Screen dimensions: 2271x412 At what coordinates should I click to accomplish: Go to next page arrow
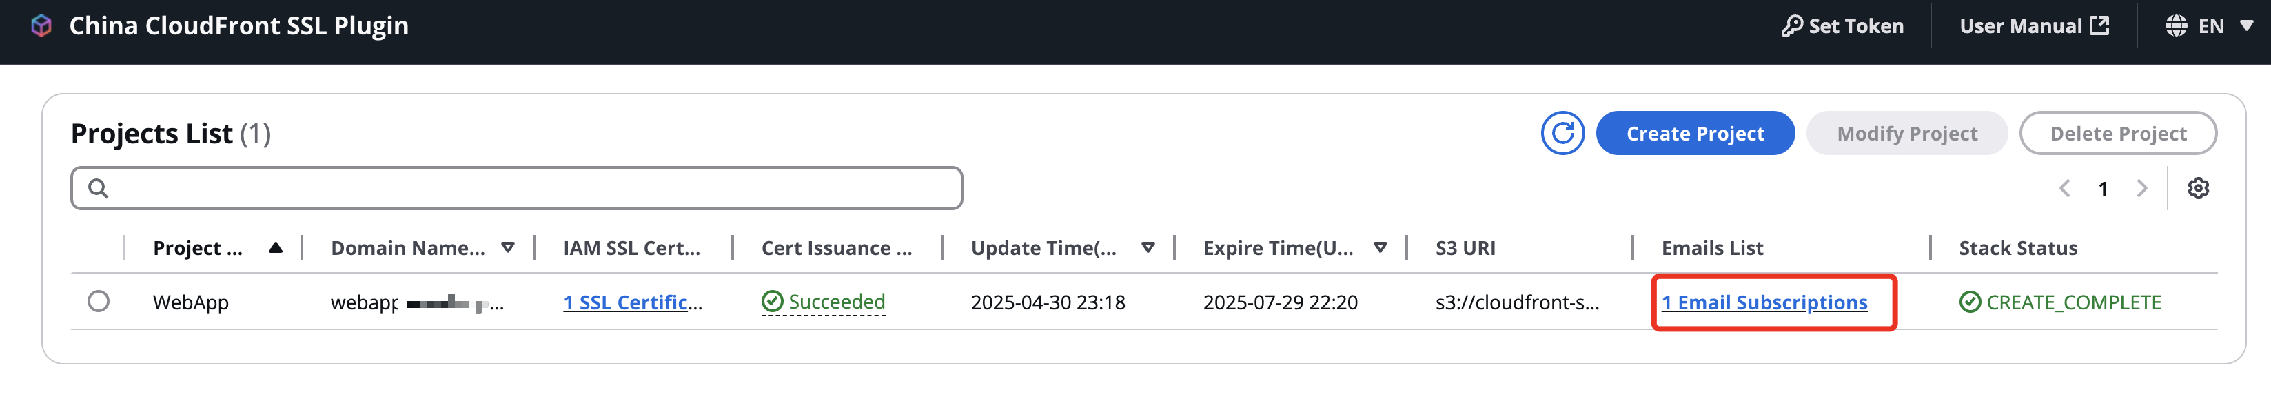tap(2141, 188)
